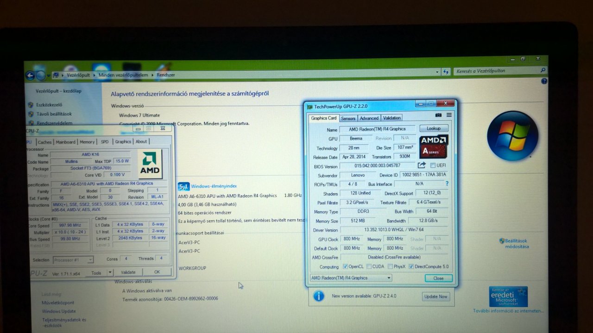Click the Windows 7 logo
Viewport: 593px width, 333px height.
coord(512,135)
